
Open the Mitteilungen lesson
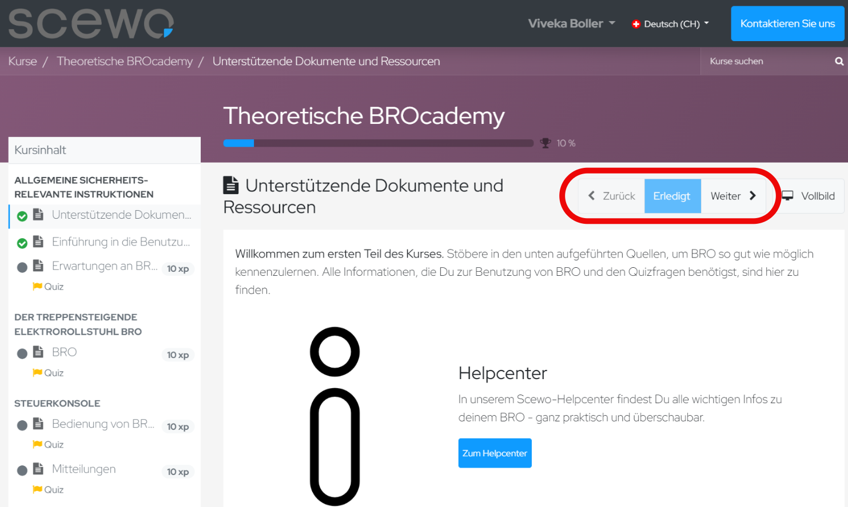coord(83,469)
